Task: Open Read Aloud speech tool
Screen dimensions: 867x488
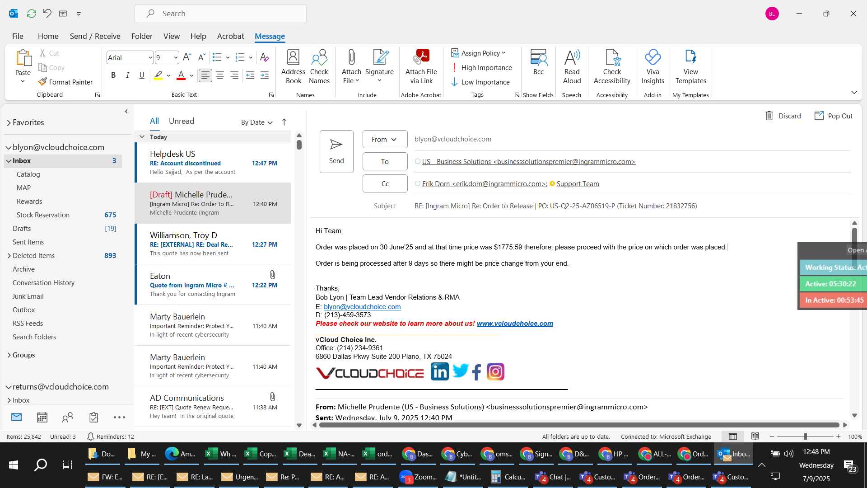Action: (x=572, y=67)
